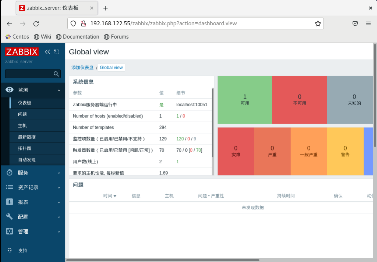Screen dimensions: 377x262
Task: Click the Number of templates row
Action: [140, 128]
